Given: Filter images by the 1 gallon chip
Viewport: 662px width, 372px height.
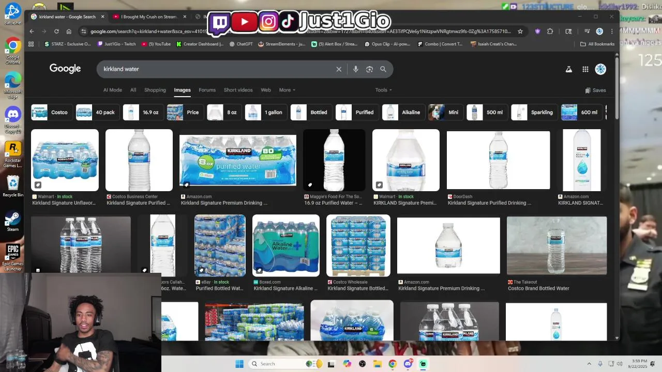Looking at the screenshot, I should click(x=265, y=112).
